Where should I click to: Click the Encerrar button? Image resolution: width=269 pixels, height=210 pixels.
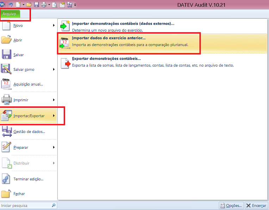pos(256,205)
